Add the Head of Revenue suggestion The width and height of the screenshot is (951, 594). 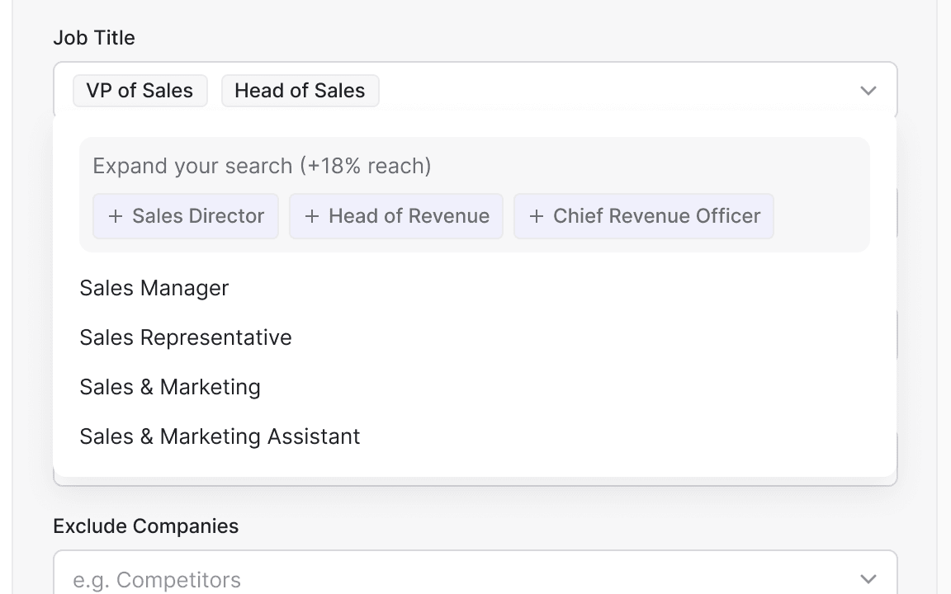point(396,216)
